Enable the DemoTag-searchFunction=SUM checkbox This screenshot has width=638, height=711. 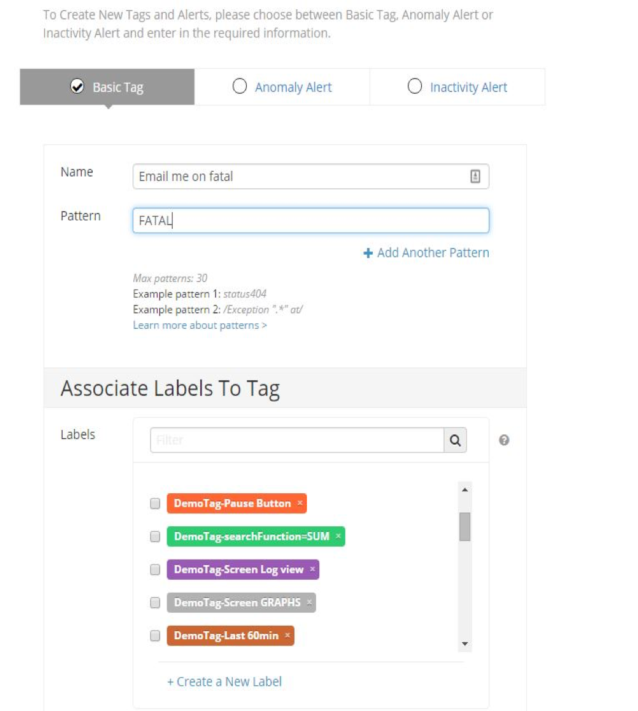155,537
